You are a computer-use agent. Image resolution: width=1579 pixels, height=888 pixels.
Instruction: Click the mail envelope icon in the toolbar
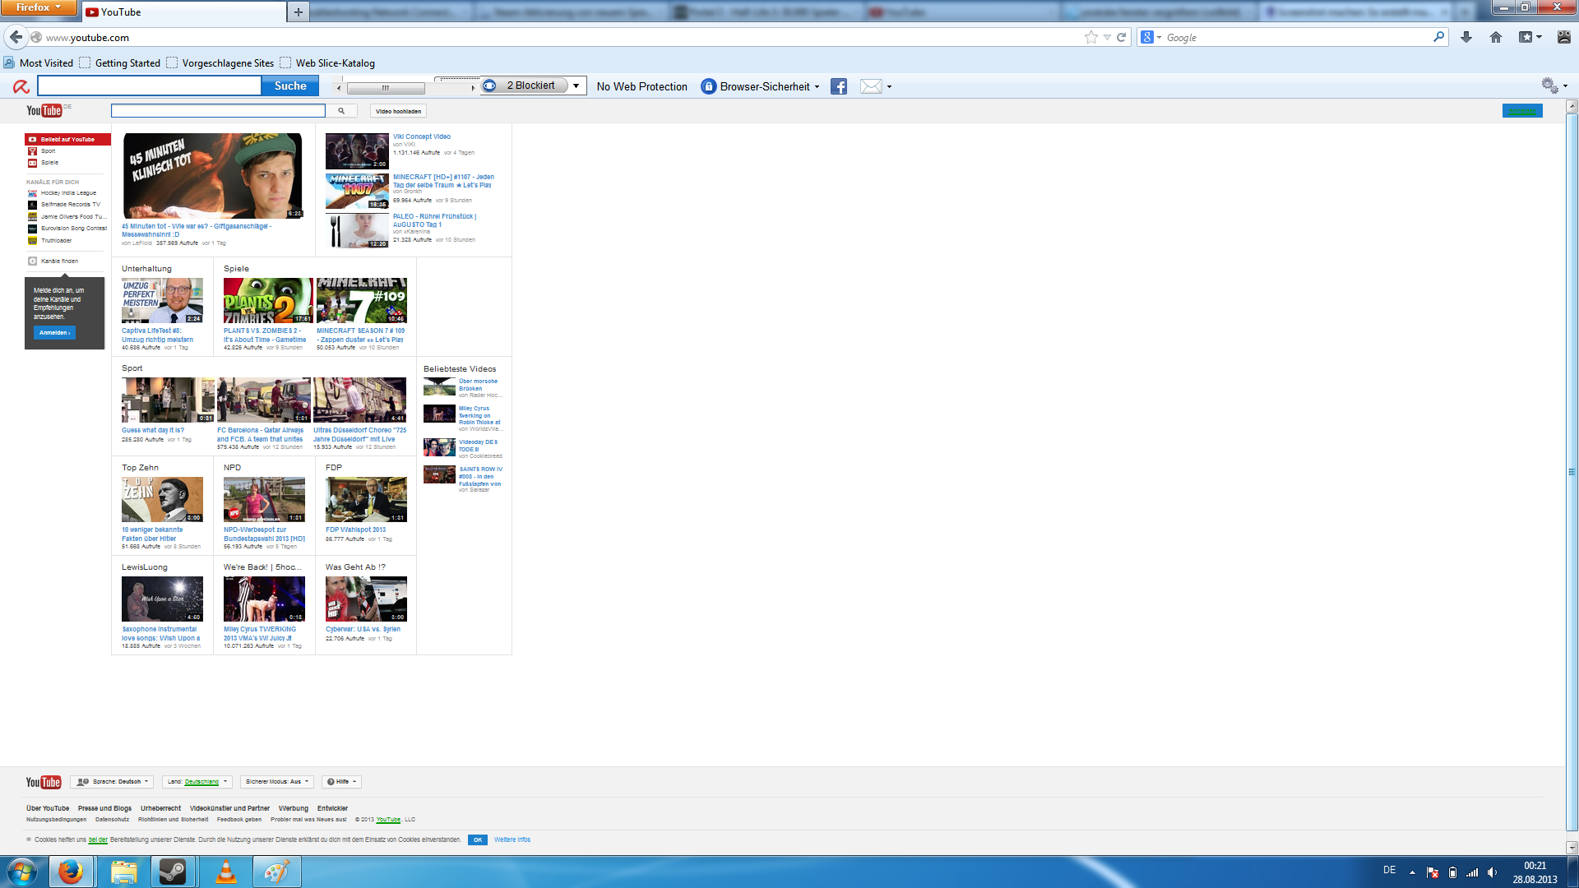(x=871, y=86)
